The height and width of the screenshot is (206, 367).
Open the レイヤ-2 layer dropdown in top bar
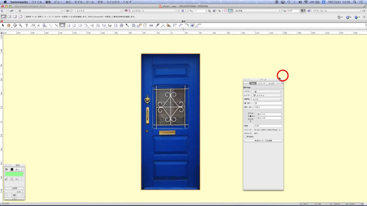point(99,11)
